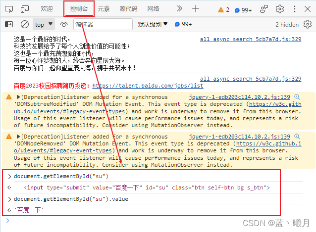Toggle the console sidebar icon

coord(9,24)
